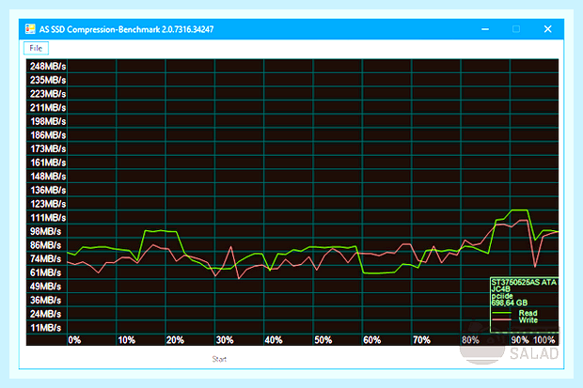The height and width of the screenshot is (388, 583).
Task: Click the green Read legend line
Action: (x=501, y=313)
